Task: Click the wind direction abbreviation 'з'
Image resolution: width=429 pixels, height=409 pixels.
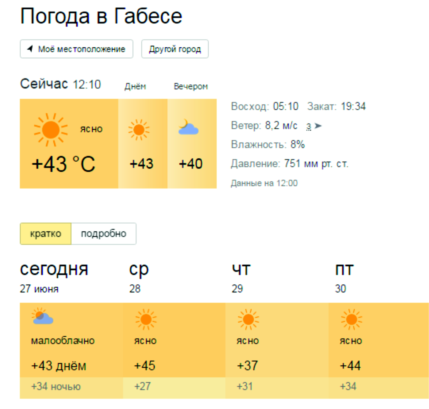Action: 309,126
